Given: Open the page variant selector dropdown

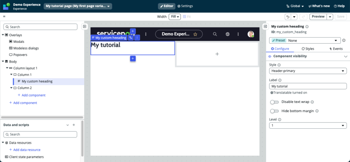Looking at the screenshot, I should (78, 6).
